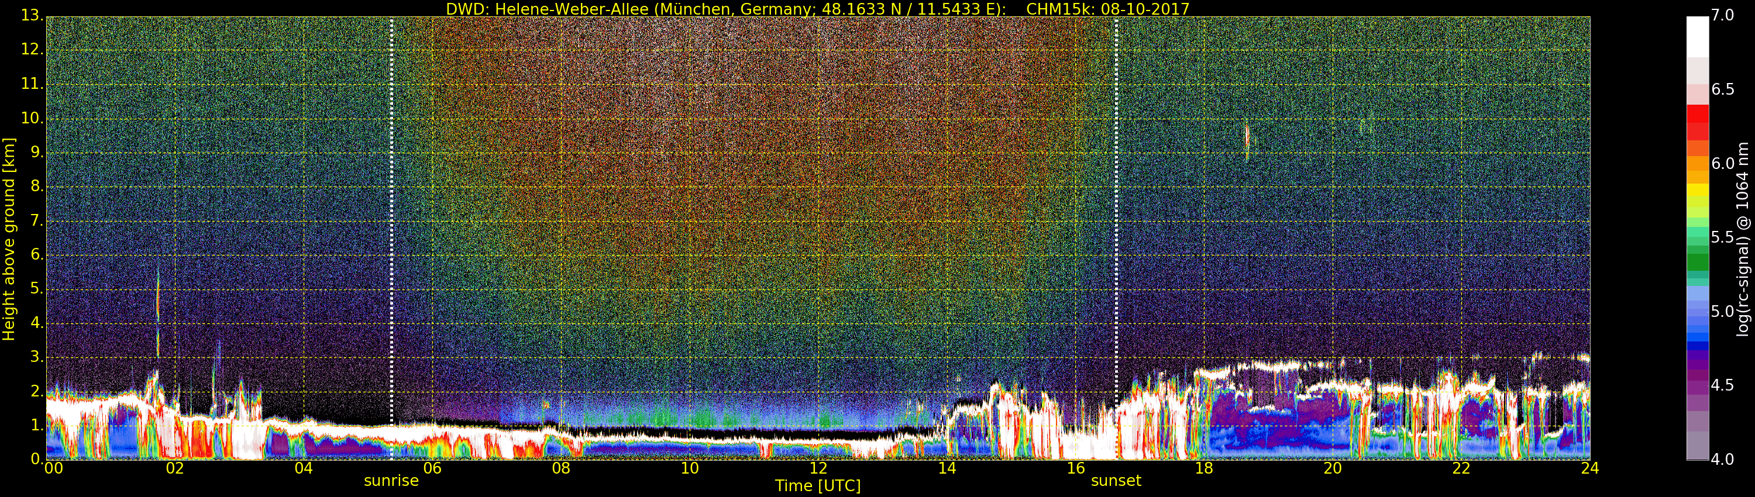This screenshot has height=497, width=1755.
Task: Click the sunrise label below the time axis
Action: (x=391, y=481)
